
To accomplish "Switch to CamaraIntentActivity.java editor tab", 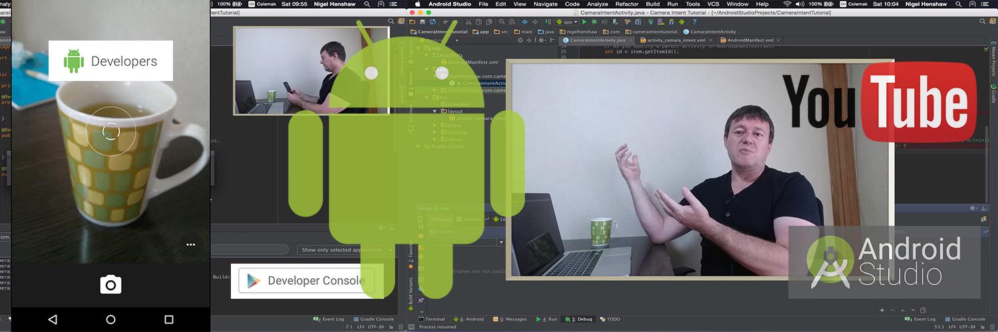I will (x=597, y=40).
